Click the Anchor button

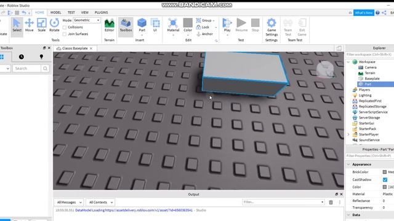[204, 34]
